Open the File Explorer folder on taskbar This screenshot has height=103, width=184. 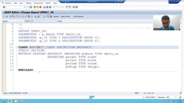(x=16, y=101)
